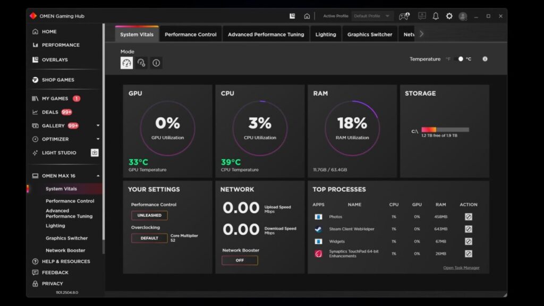The width and height of the screenshot is (544, 306).
Task: Collapse the OMEN MAX 16 section
Action: coord(98,176)
